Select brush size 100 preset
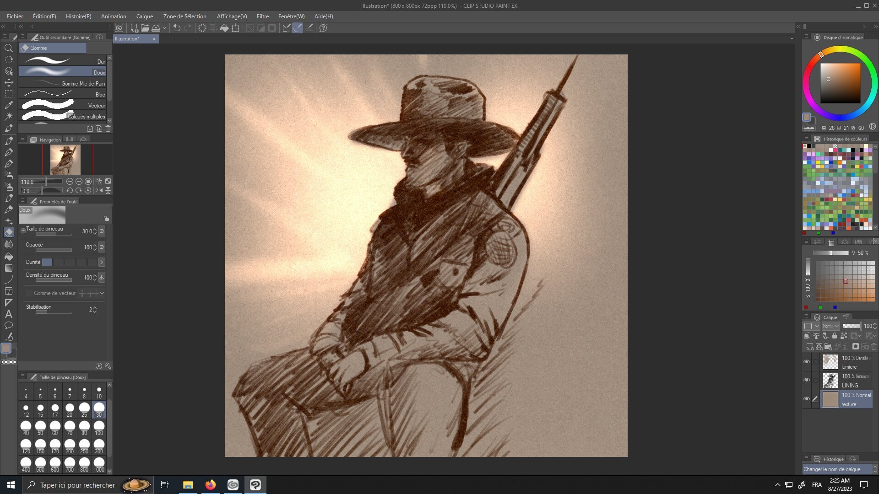This screenshot has width=879, height=494. pos(99,428)
